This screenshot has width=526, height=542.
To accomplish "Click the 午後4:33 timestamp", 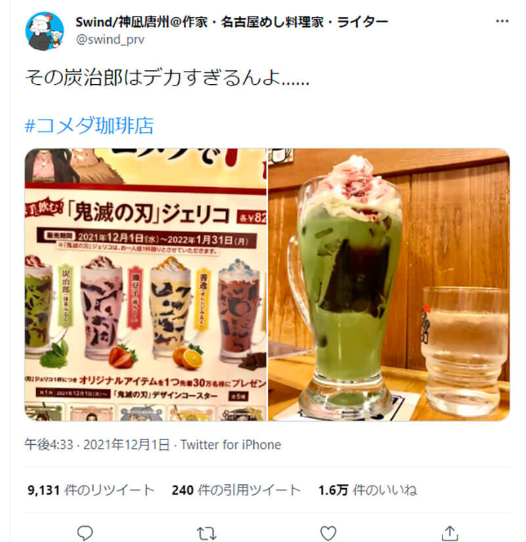I will [x=49, y=445].
